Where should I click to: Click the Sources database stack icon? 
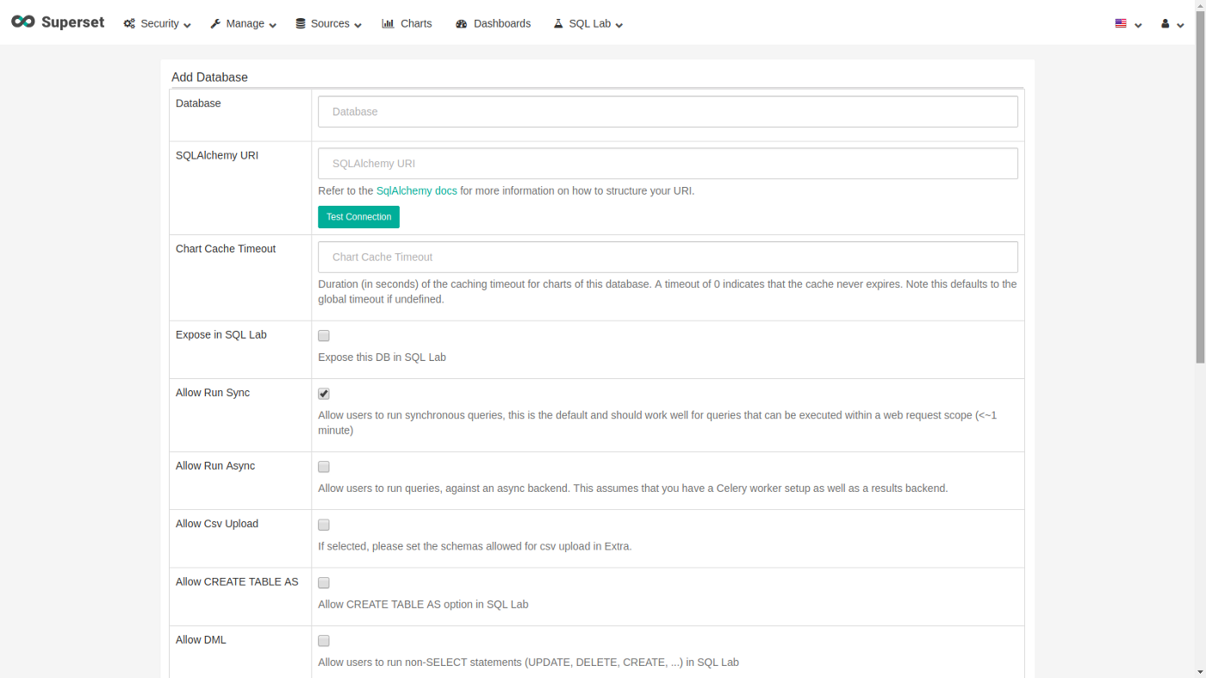(301, 24)
